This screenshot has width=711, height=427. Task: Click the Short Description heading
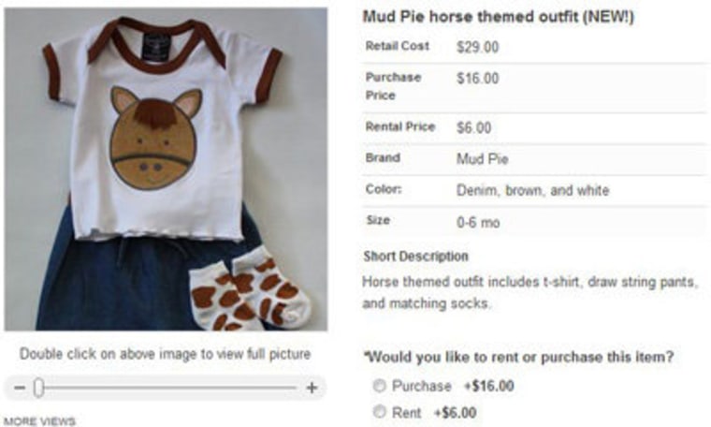point(415,257)
